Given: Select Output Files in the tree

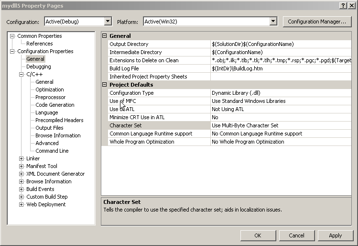Looking at the screenshot, I should click(49, 128).
